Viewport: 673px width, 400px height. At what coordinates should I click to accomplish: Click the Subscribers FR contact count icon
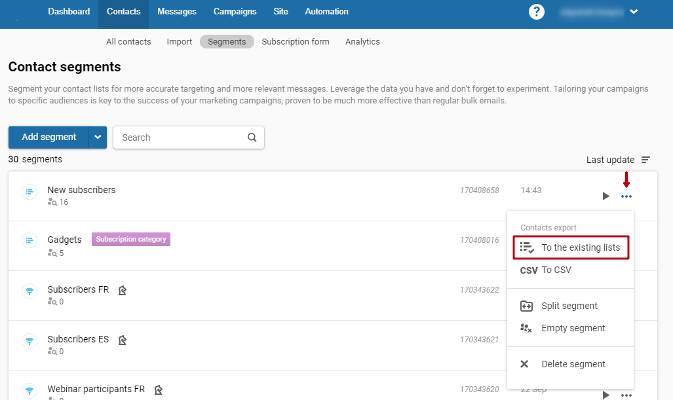point(52,301)
